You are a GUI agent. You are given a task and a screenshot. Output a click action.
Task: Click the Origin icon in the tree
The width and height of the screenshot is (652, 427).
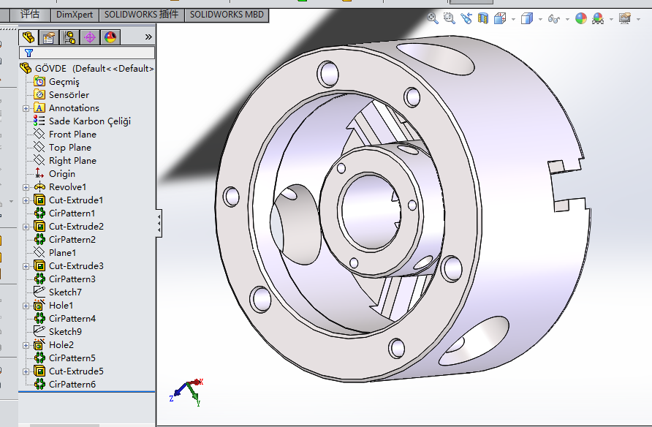(x=39, y=173)
